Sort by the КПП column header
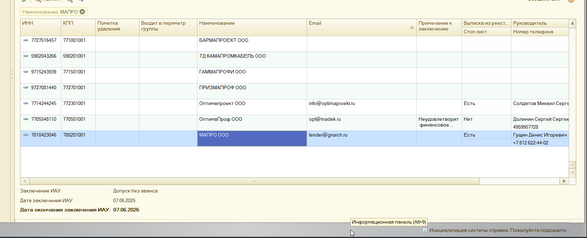The height and width of the screenshot is (238, 587). click(x=78, y=27)
